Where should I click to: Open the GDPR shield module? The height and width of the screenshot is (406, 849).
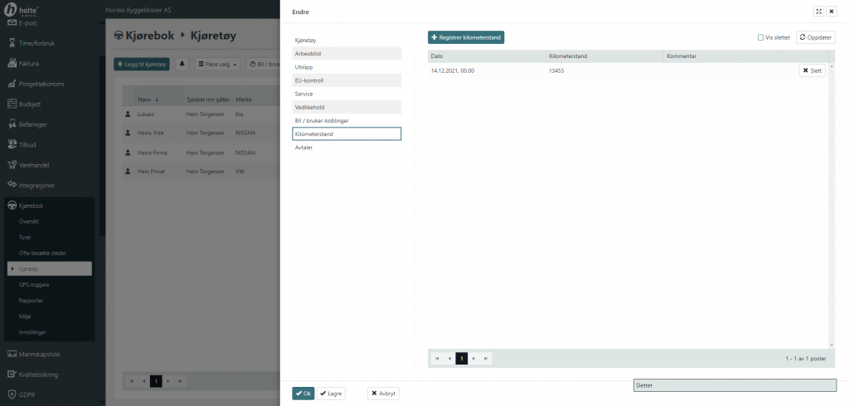click(x=29, y=394)
